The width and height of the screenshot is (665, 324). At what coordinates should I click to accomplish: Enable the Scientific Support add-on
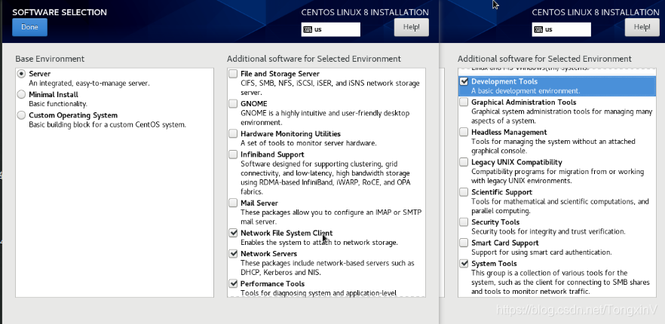point(464,192)
